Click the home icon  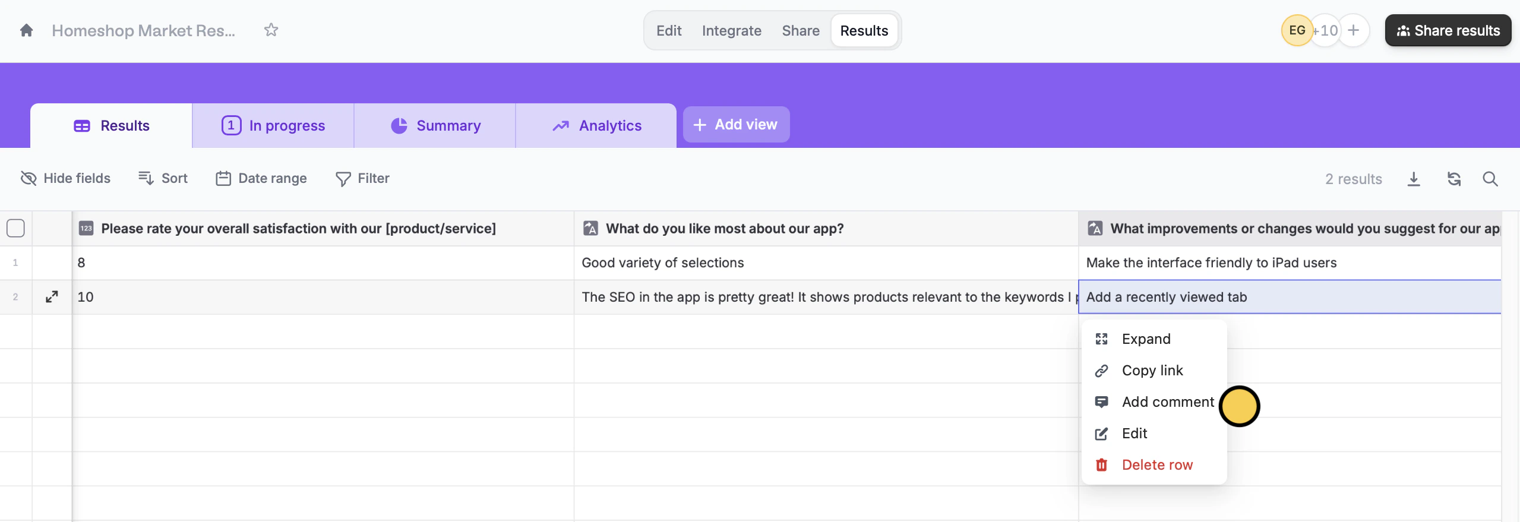click(26, 30)
